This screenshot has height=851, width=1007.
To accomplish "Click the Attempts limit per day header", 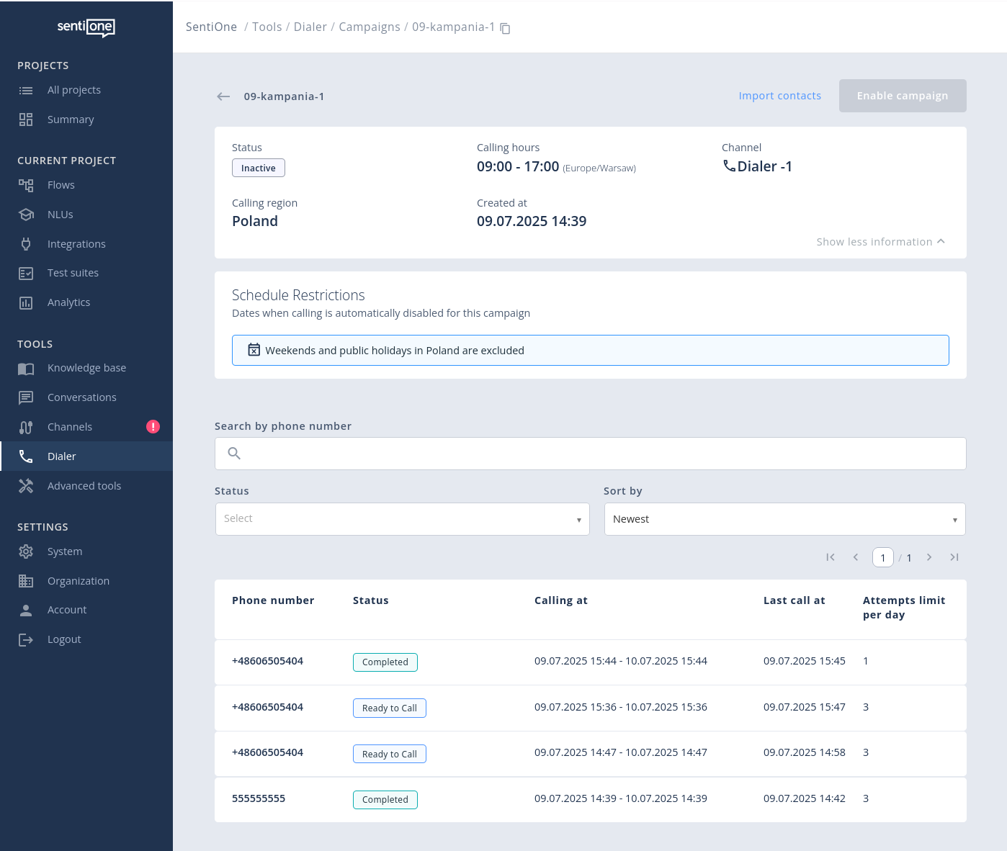I will pyautogui.click(x=904, y=608).
